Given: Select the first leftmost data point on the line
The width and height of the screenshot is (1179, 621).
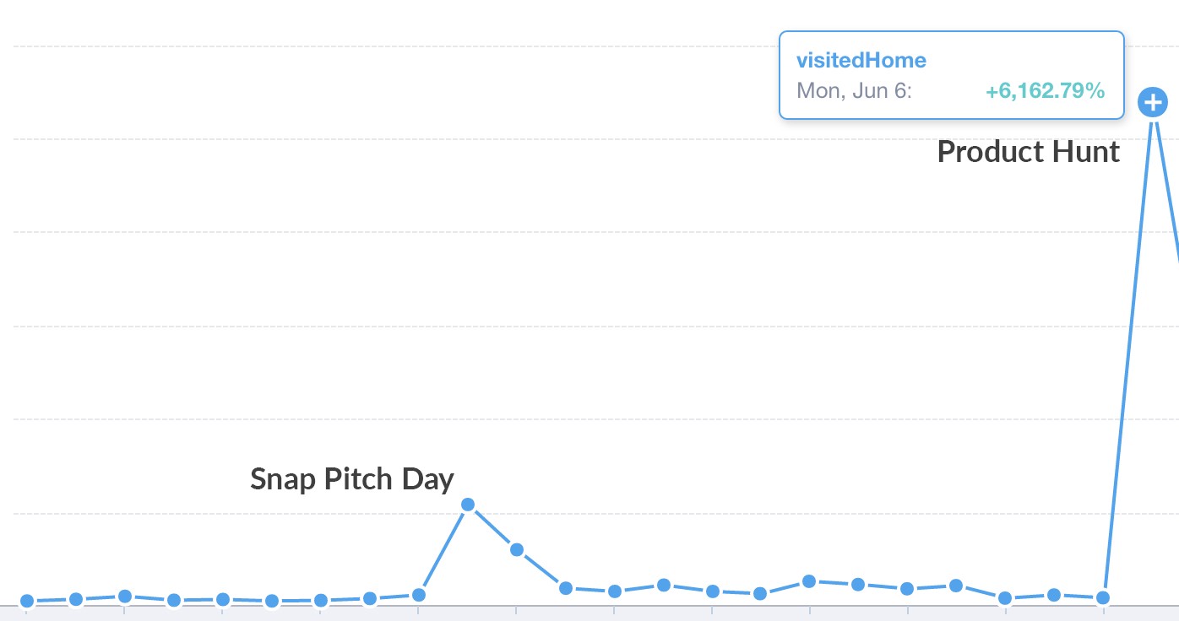Looking at the screenshot, I should point(27,601).
